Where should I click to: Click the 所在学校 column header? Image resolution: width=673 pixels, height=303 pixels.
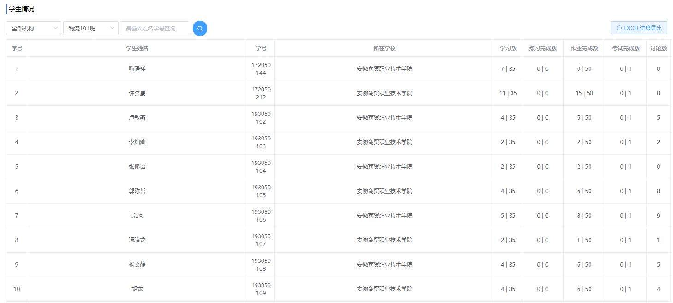384,48
